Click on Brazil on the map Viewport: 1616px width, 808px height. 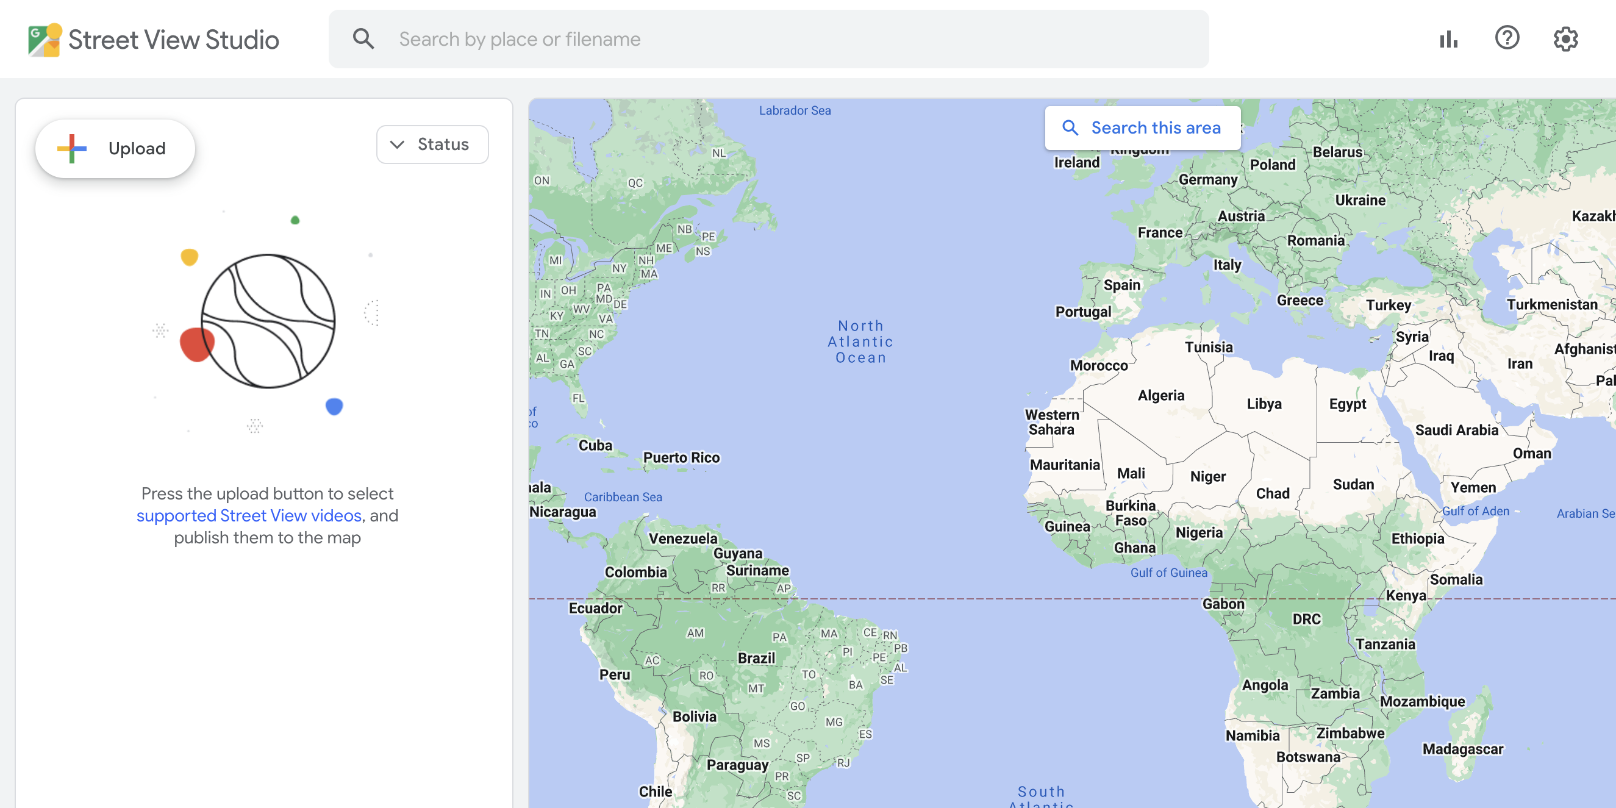(x=756, y=658)
